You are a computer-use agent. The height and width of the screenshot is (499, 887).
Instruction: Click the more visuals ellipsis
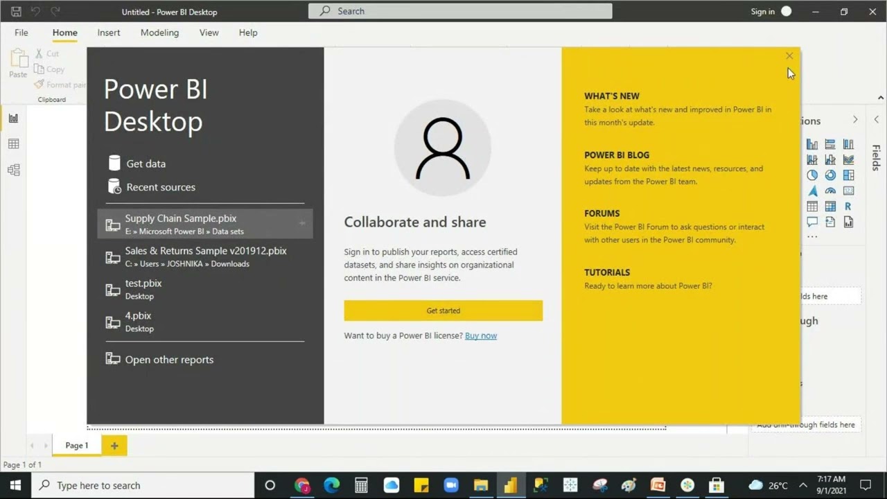pyautogui.click(x=812, y=236)
